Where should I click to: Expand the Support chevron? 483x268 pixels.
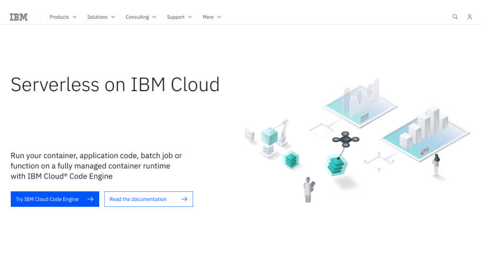[190, 17]
